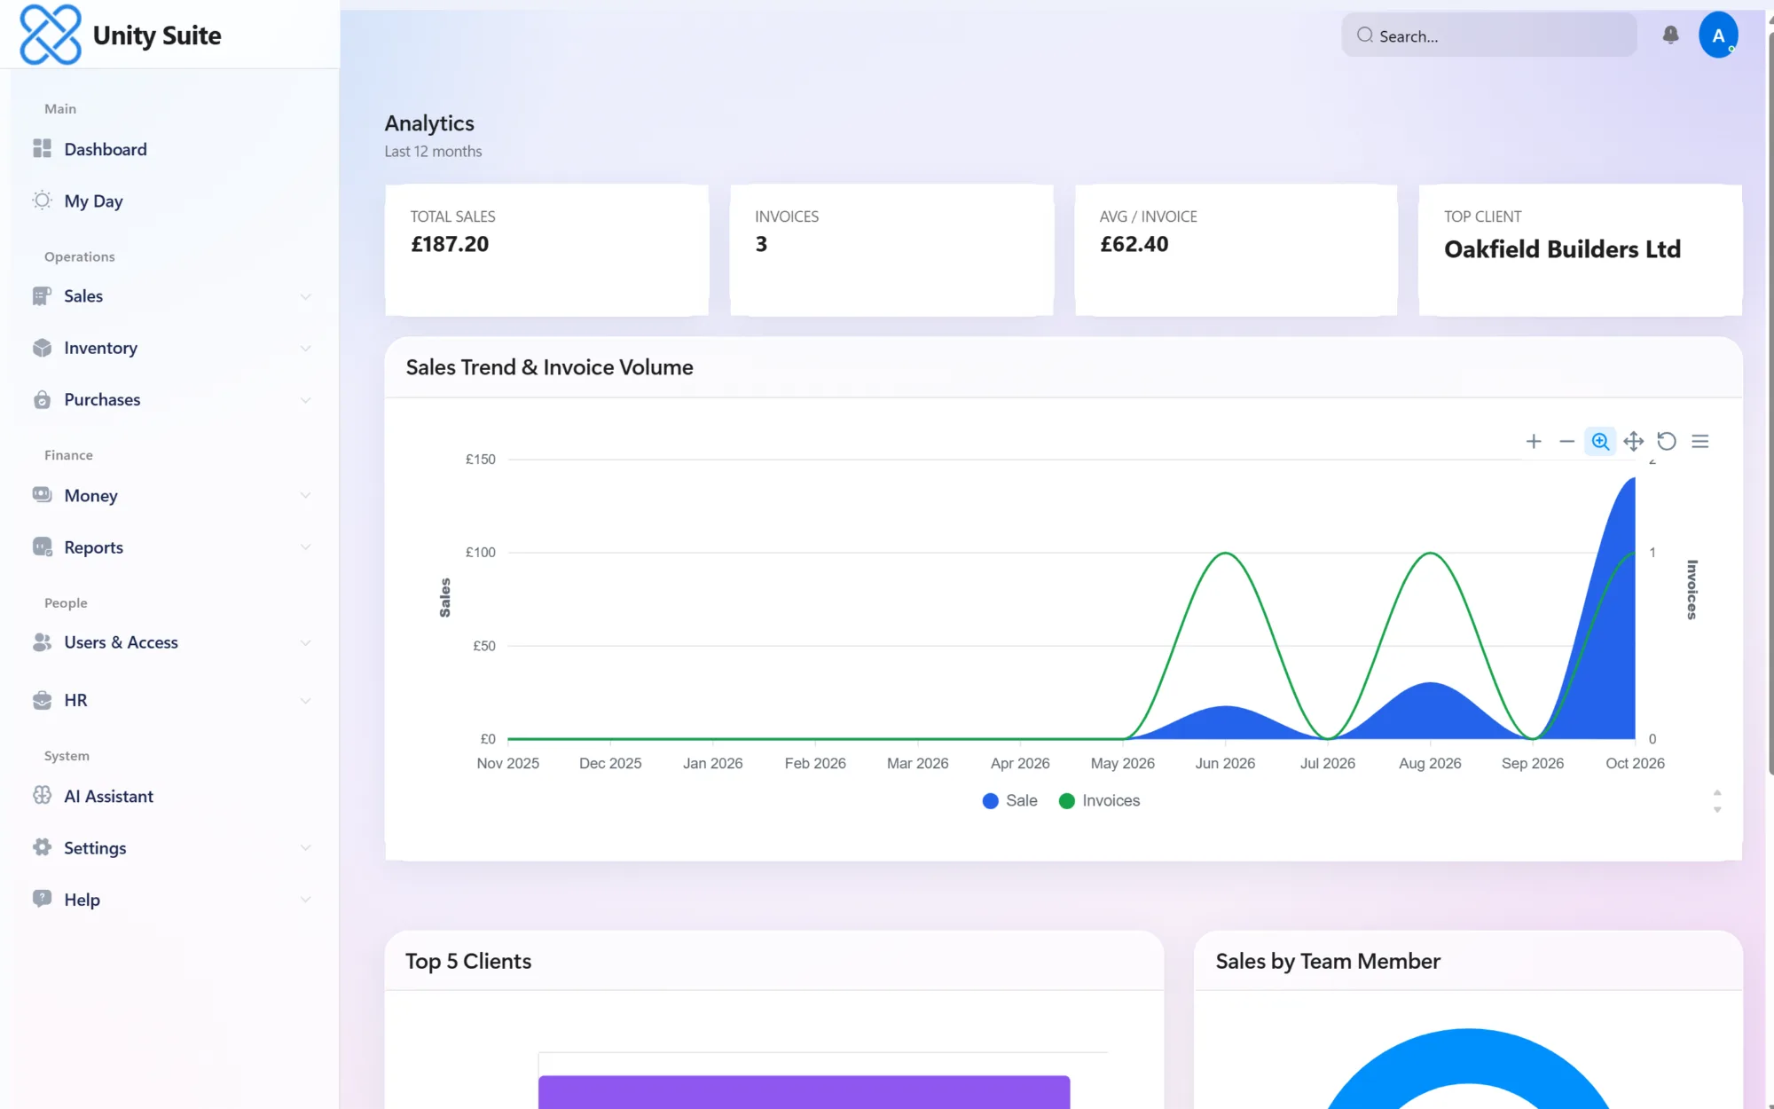The height and width of the screenshot is (1109, 1774).
Task: Click the Sales sidebar icon
Action: 42,296
